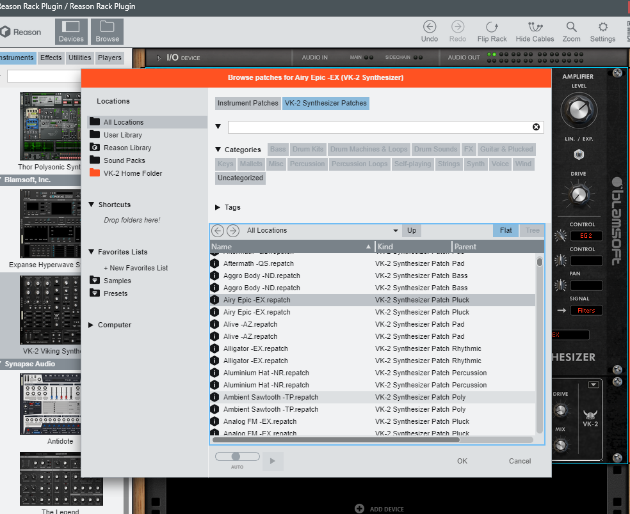Viewport: 630px width, 514px height.
Task: Open search options triangle beside search field
Action: pos(218,127)
